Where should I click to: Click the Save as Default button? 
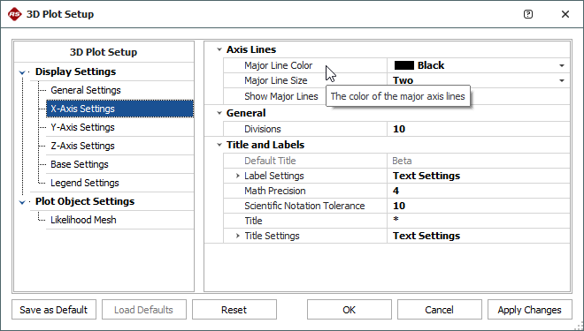pyautogui.click(x=54, y=310)
